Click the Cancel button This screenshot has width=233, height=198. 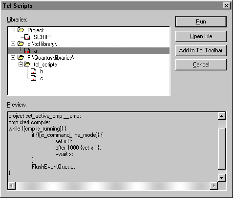pos(201,65)
